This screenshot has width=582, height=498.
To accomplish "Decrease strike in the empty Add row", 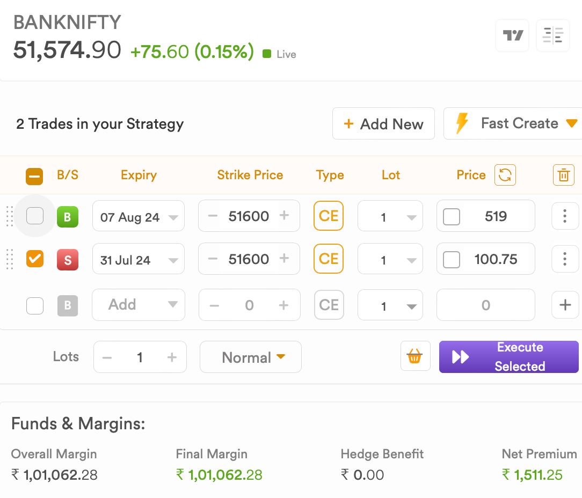I will [x=214, y=306].
